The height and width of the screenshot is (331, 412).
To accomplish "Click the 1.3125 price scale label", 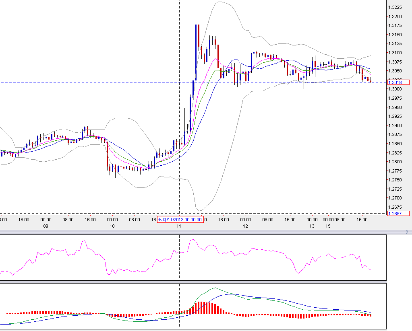I will [395, 43].
